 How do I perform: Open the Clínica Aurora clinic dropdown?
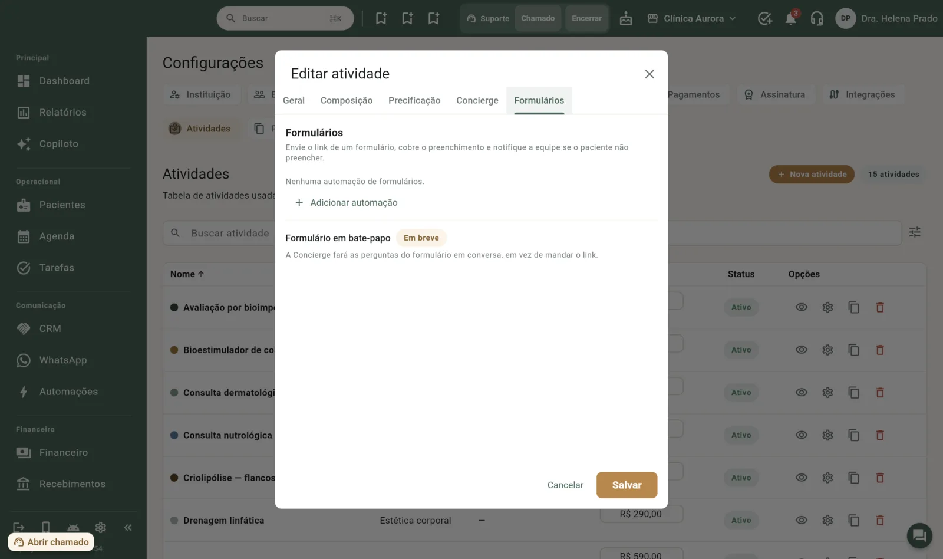coord(692,19)
